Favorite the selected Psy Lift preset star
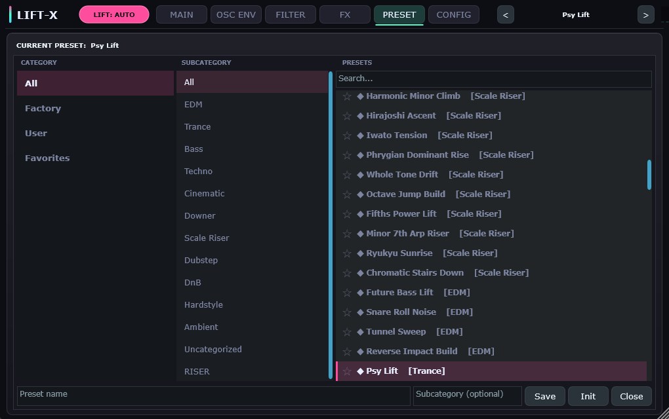This screenshot has width=669, height=419. point(347,371)
